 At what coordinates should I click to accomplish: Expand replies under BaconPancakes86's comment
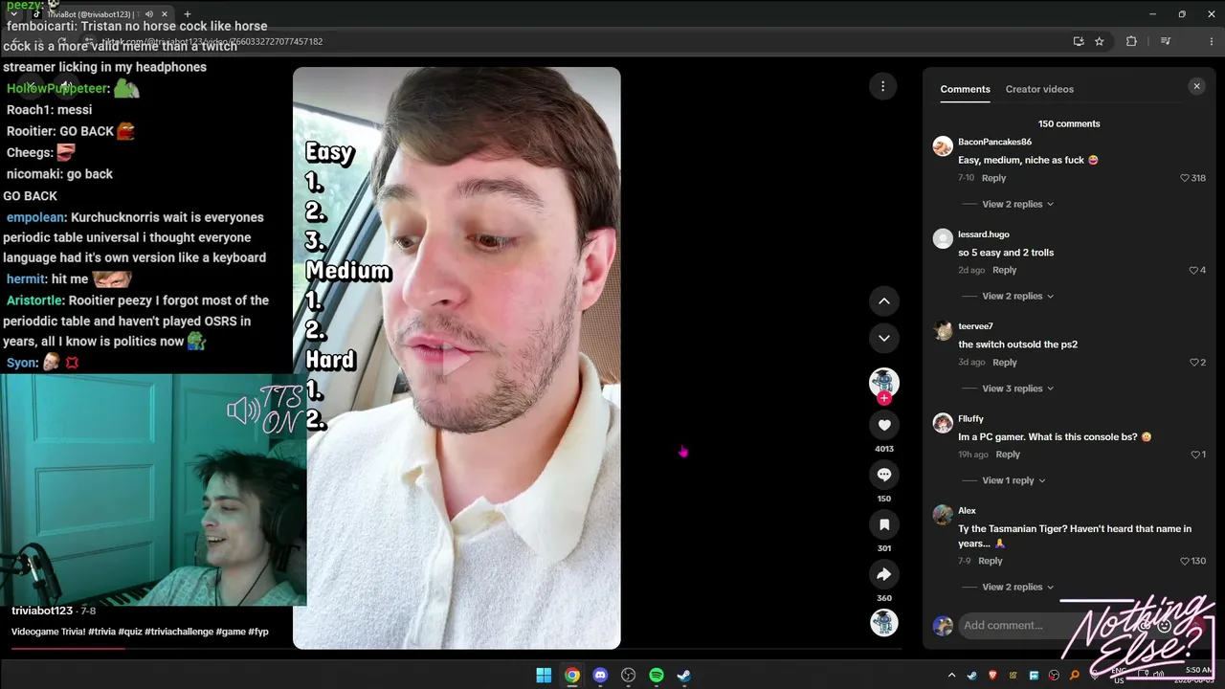(1017, 204)
